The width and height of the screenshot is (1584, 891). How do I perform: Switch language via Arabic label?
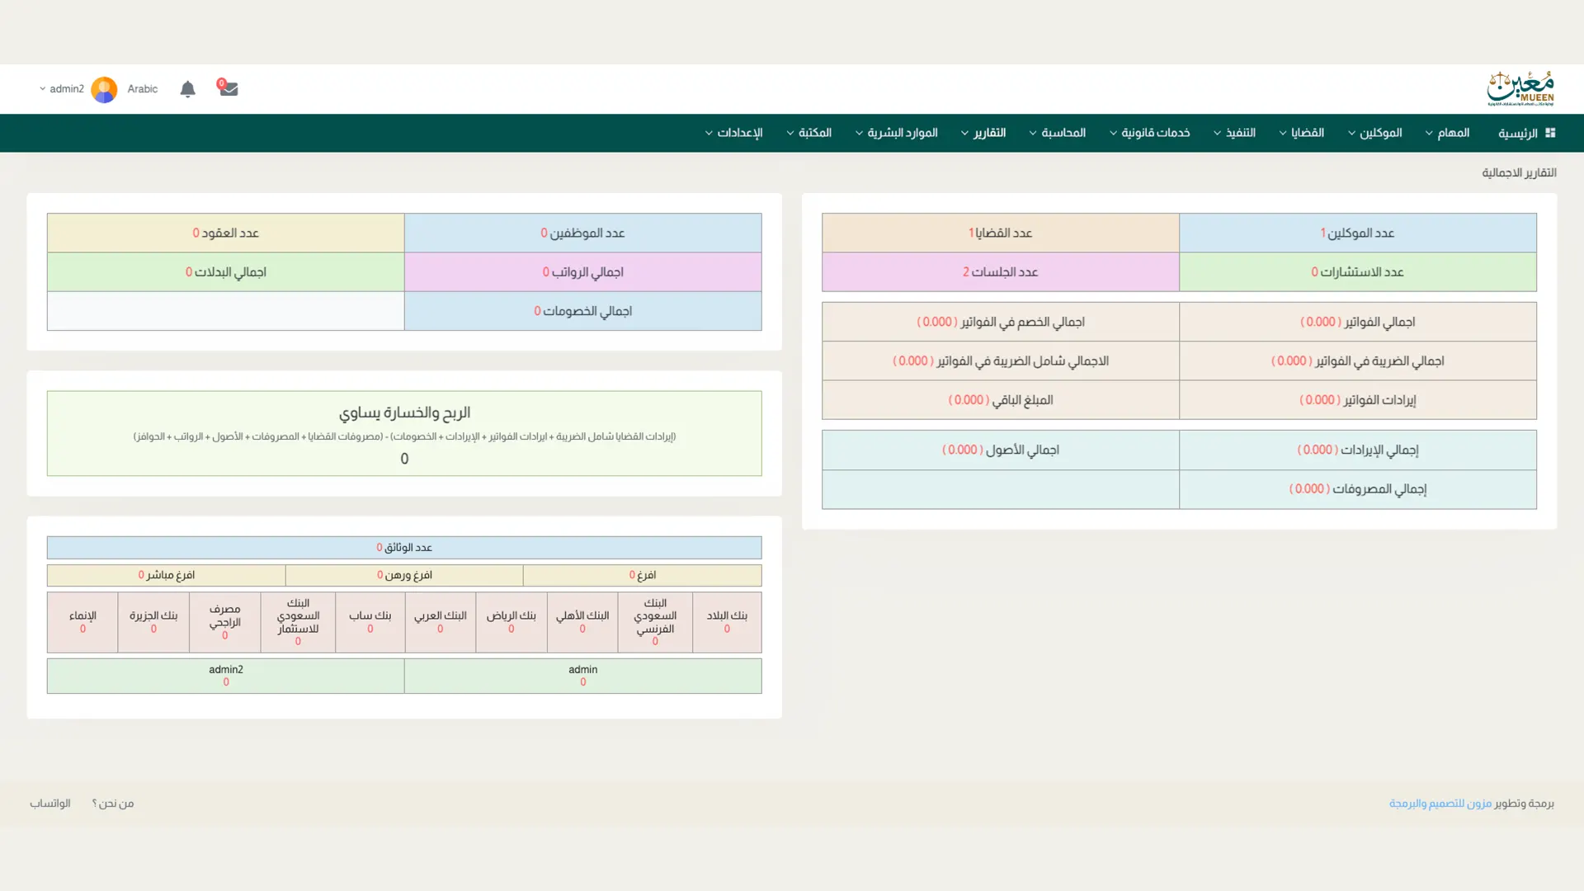pyautogui.click(x=142, y=89)
